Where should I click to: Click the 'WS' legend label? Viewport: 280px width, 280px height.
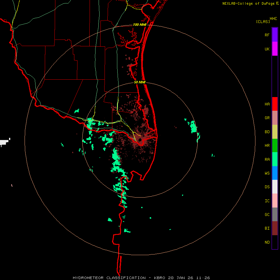(267, 173)
